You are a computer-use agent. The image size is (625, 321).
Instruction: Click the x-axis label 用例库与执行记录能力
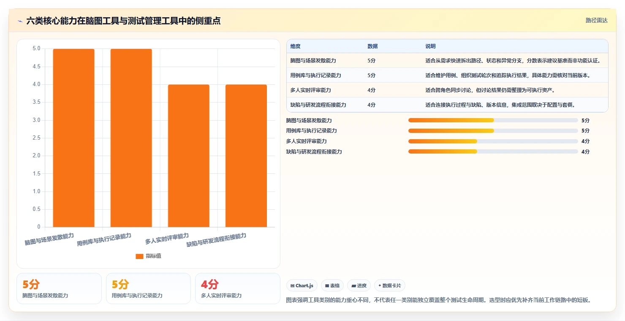coord(104,239)
